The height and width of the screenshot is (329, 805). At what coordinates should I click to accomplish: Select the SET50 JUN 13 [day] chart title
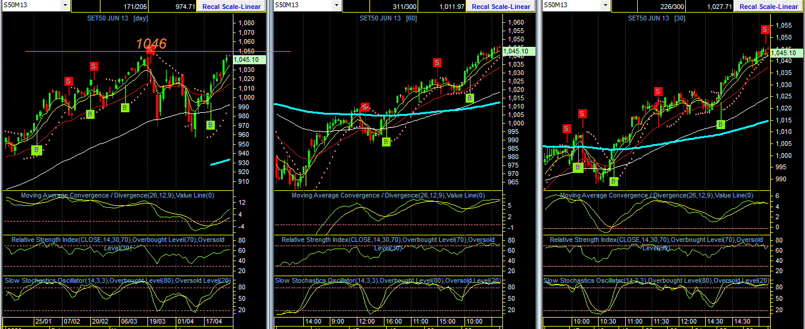pyautogui.click(x=118, y=18)
